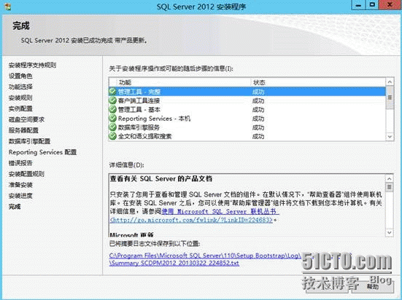This screenshot has height=300, width=402.
Task: Click the feature list scrollbar thumb
Action: pos(390,98)
